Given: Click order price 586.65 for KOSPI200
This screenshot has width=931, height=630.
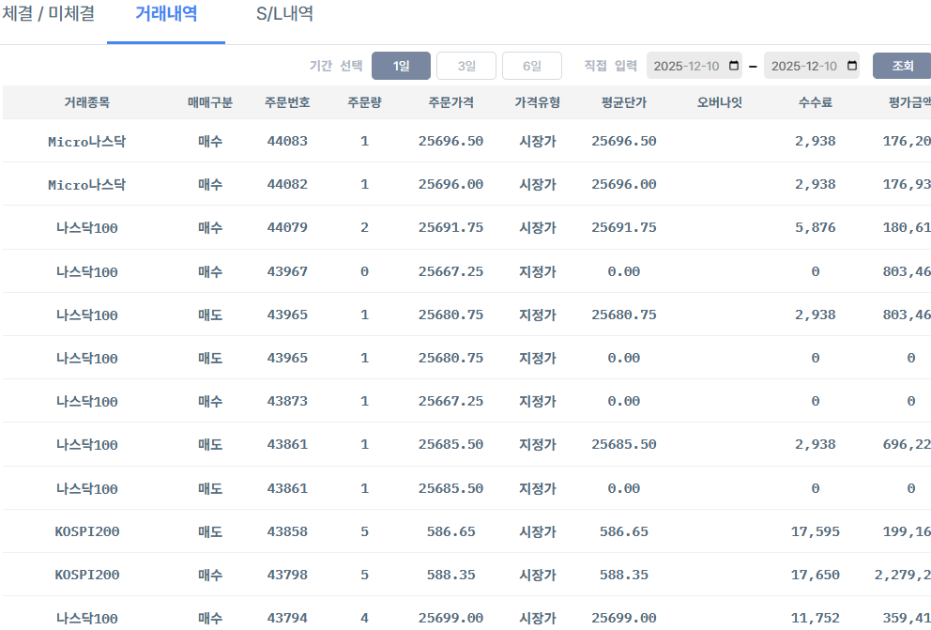Looking at the screenshot, I should pyautogui.click(x=450, y=531).
